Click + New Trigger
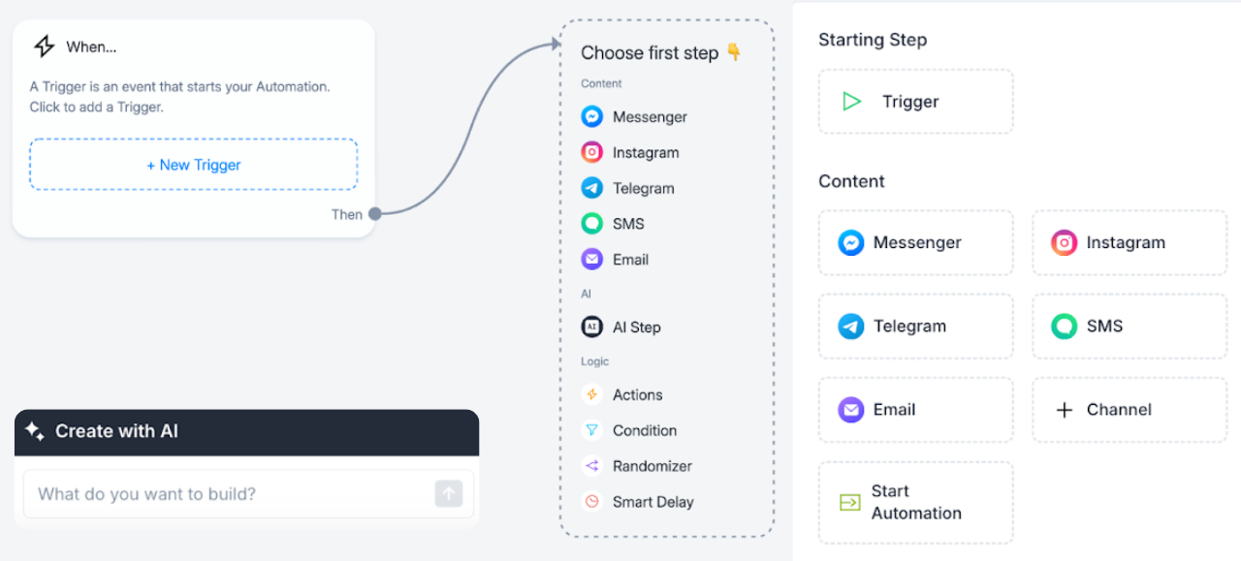Viewport: 1241px width, 561px height. (x=193, y=164)
